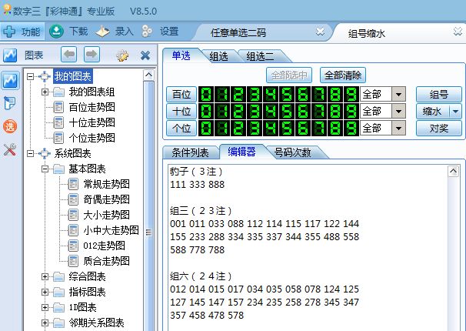Select the orange 选 sidebar icon
The image size is (466, 331).
point(10,126)
